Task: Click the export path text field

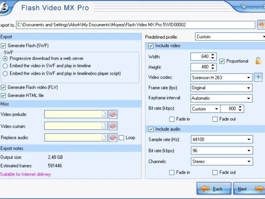Action: tap(135, 25)
